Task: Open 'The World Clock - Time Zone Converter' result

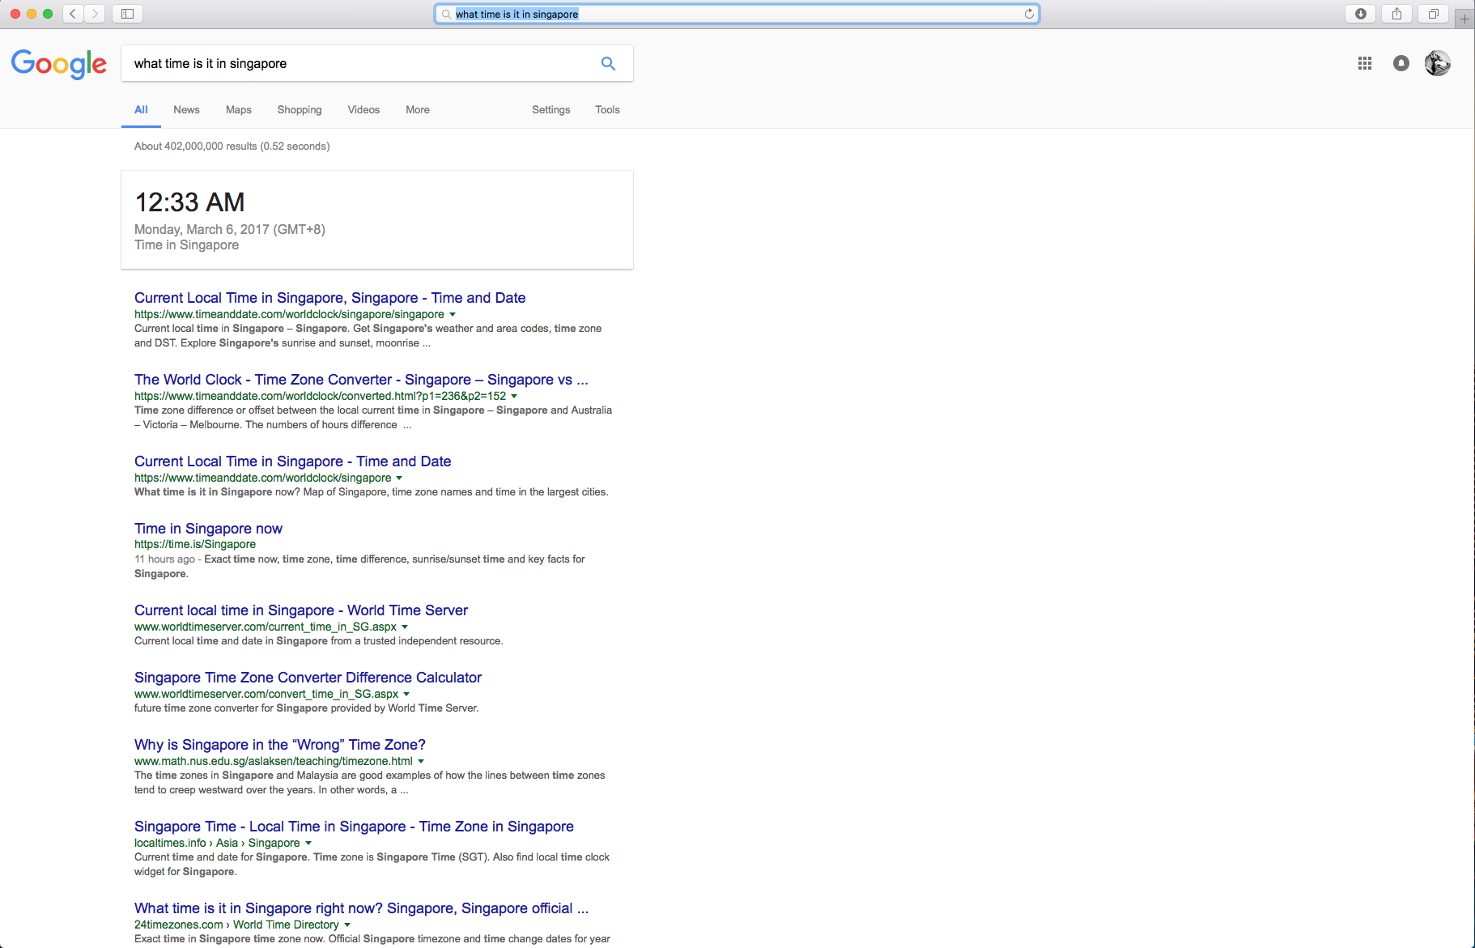Action: tap(361, 380)
